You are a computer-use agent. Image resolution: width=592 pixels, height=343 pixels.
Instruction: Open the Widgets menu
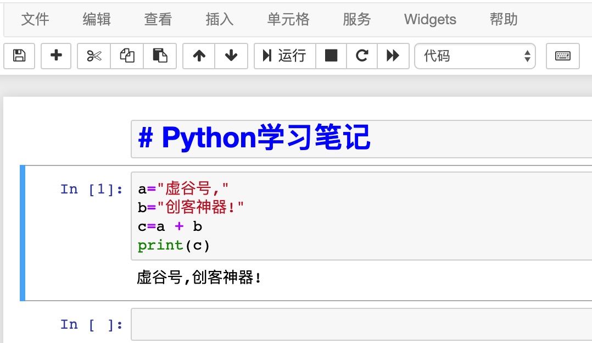(x=430, y=19)
